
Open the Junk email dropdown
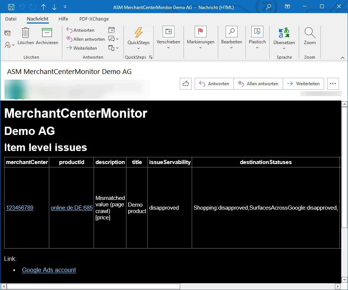click(9, 45)
